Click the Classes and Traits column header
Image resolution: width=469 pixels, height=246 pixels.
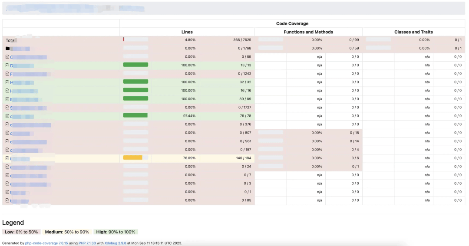[x=413, y=32]
